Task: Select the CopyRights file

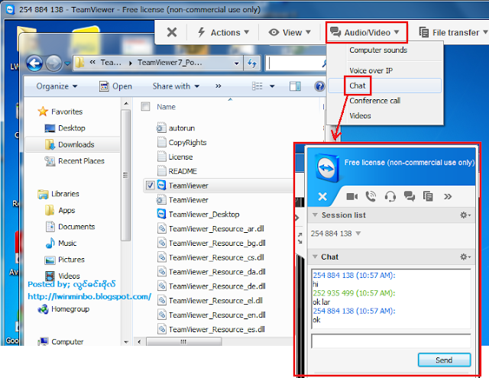Action: (182, 142)
